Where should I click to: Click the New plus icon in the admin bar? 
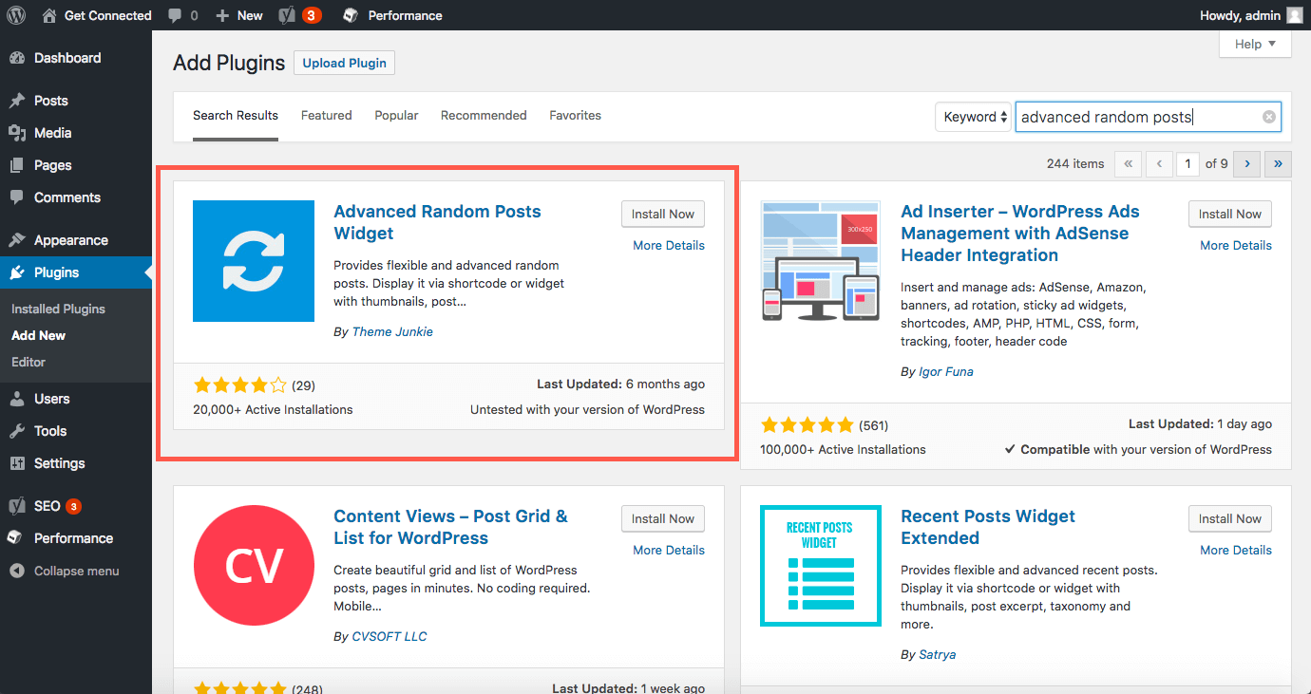[x=222, y=15]
